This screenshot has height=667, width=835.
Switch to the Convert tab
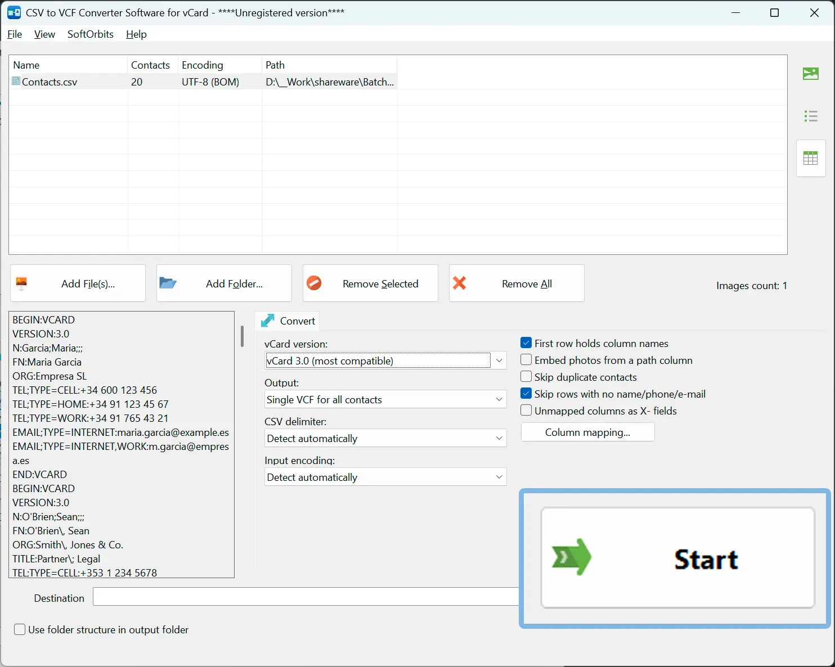(288, 321)
